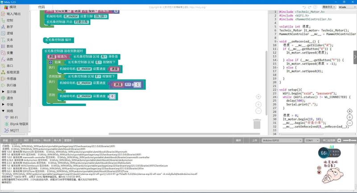Select the MQTT subcategory
The width and height of the screenshot is (357, 193).
pyautogui.click(x=14, y=130)
